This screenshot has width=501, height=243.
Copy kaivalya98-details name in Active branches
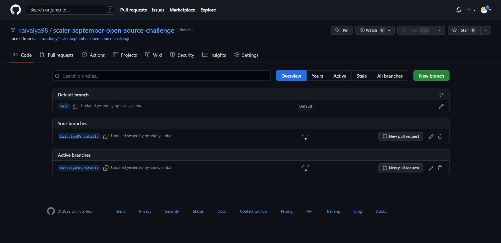[106, 168]
